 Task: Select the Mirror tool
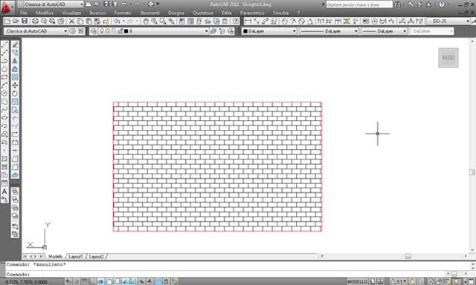(15, 61)
